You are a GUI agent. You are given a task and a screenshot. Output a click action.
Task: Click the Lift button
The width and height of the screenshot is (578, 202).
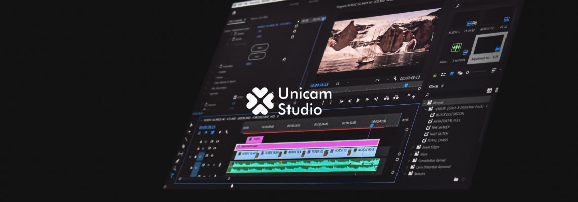pos(387,98)
